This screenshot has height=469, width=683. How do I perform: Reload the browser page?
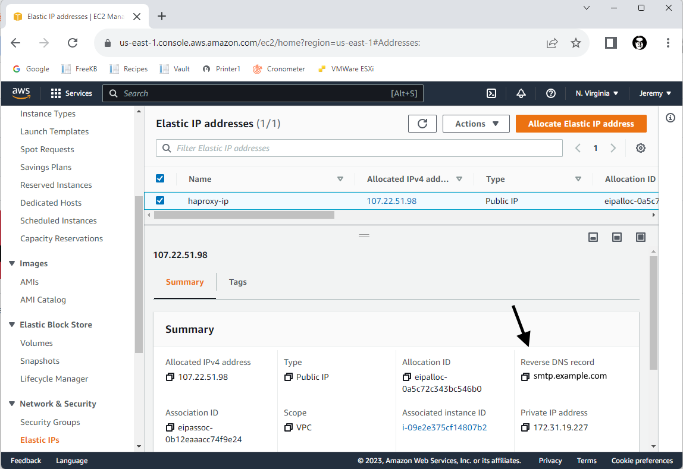(73, 43)
